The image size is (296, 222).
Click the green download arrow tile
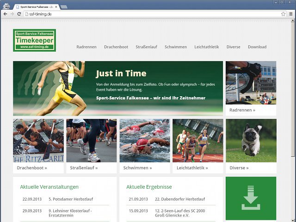251,198
